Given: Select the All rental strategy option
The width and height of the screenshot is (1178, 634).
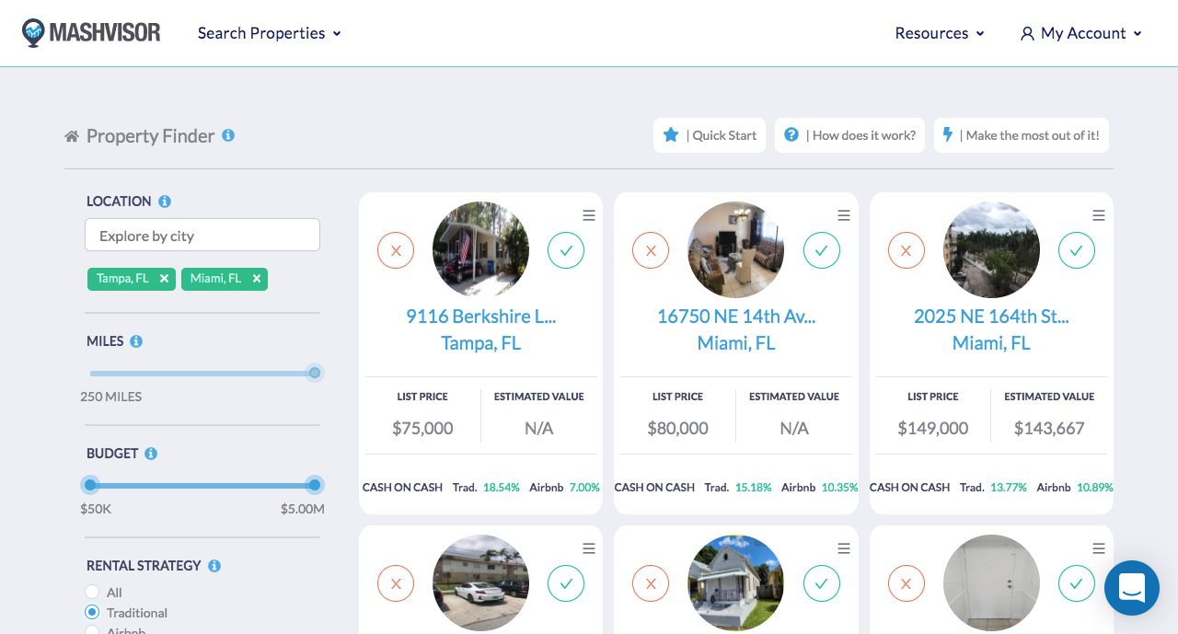Looking at the screenshot, I should click(x=92, y=592).
